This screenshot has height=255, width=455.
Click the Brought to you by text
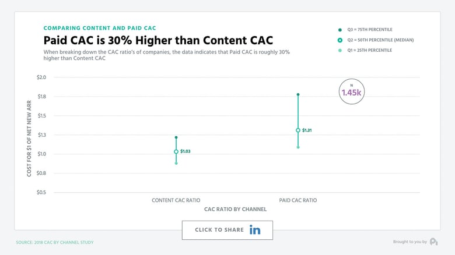click(410, 242)
